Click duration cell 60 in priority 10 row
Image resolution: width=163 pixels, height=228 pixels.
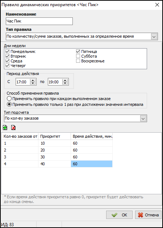click(92, 143)
